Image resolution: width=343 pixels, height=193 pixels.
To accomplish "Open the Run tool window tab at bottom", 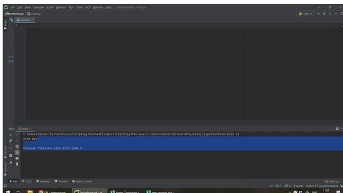I will pyautogui.click(x=13, y=181).
